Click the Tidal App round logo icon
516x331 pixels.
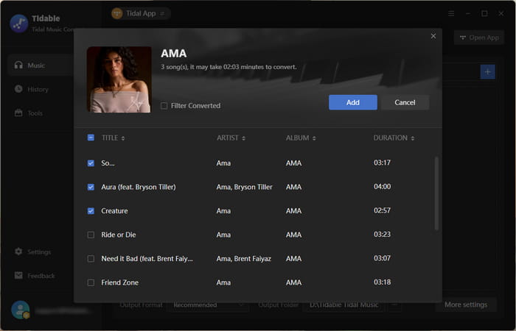117,13
